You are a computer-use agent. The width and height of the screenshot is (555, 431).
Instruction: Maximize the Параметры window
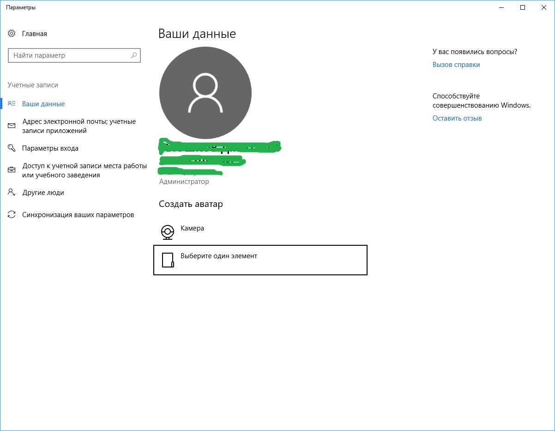523,7
